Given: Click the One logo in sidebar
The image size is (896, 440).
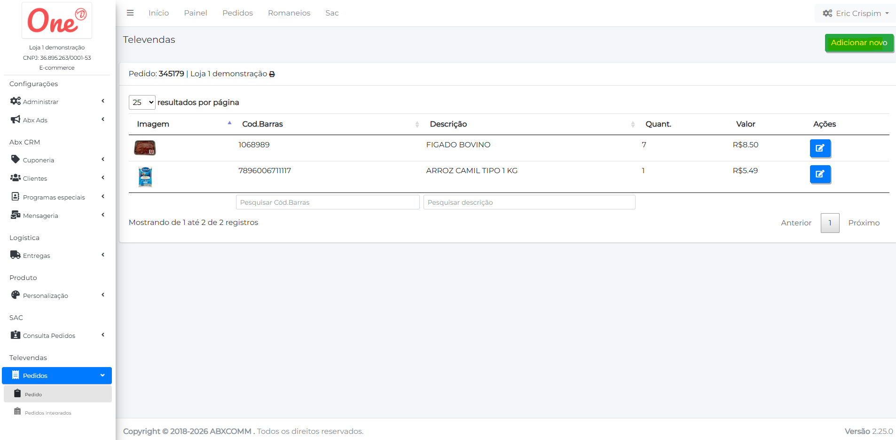Looking at the screenshot, I should (x=57, y=21).
